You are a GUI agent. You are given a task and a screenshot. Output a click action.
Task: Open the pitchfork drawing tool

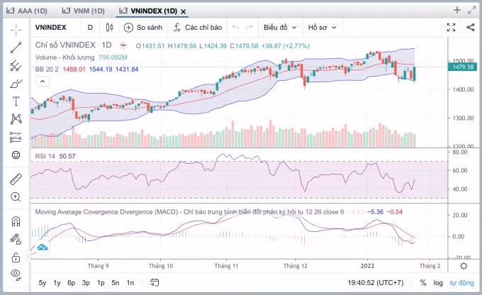(x=16, y=66)
